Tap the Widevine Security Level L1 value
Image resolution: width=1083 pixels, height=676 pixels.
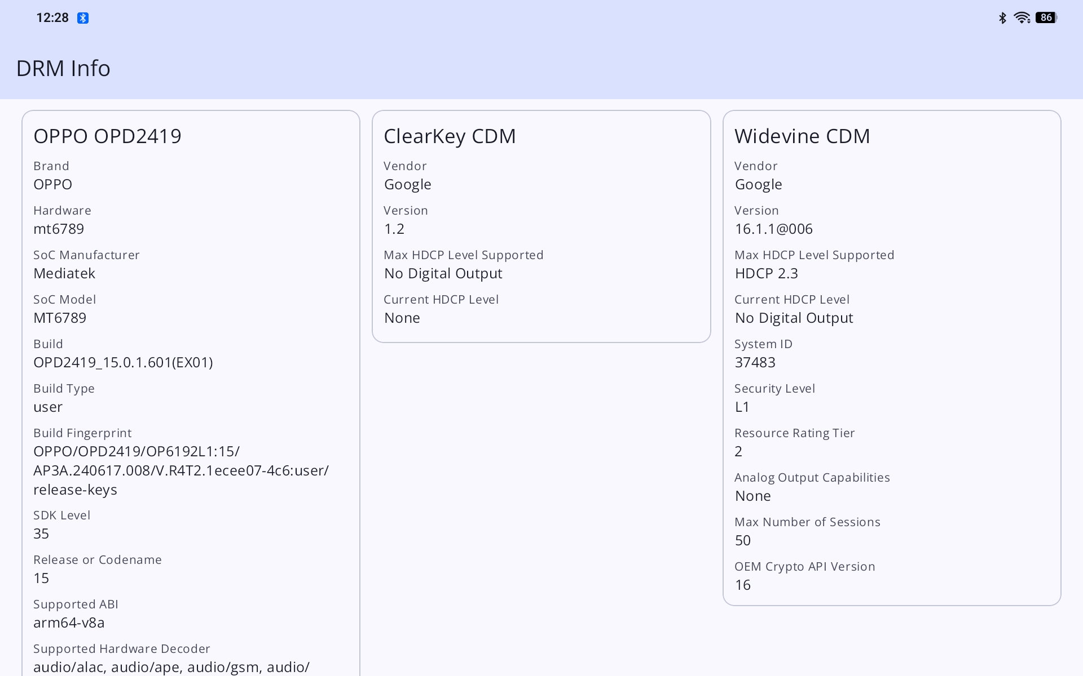point(742,407)
